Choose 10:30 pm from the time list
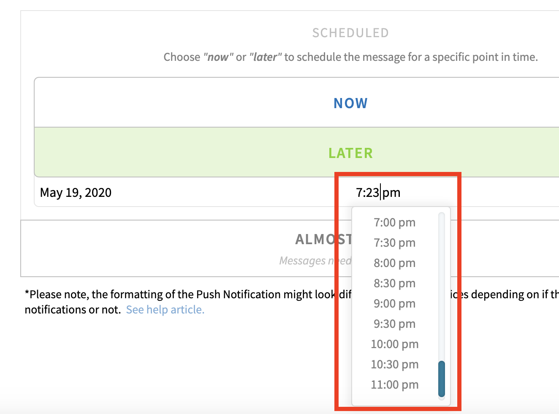The image size is (559, 414). tap(394, 364)
